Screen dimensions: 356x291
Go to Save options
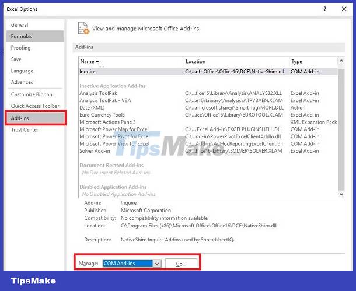point(35,59)
